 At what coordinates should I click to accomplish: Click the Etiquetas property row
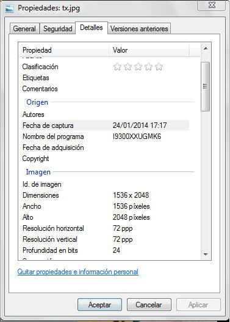(106, 78)
